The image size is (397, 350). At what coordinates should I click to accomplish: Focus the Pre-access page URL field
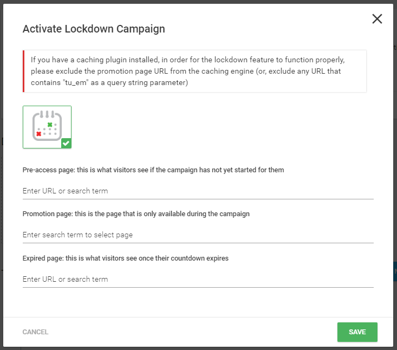coord(198,191)
